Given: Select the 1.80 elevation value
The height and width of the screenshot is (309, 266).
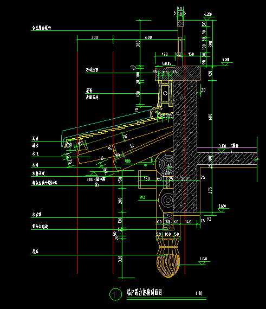Looking at the screenshot, I should (223, 146).
